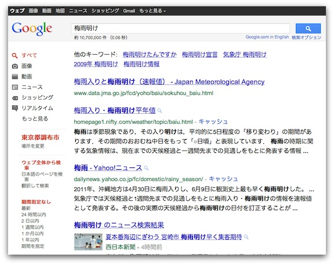The height and width of the screenshot is (265, 334).
Task: Click the Google logo
Action: 32,29
